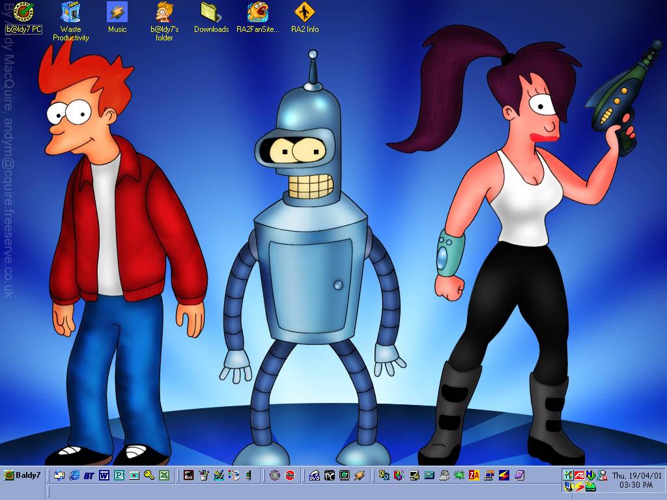
Task: Open the Downloads folder on desktop
Action: click(x=211, y=12)
